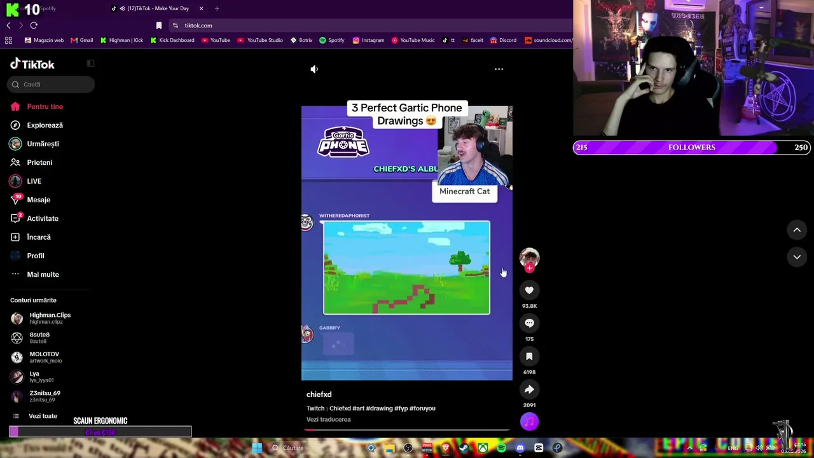Mute the TikTok video sound
Image resolution: width=814 pixels, height=458 pixels.
coord(314,69)
